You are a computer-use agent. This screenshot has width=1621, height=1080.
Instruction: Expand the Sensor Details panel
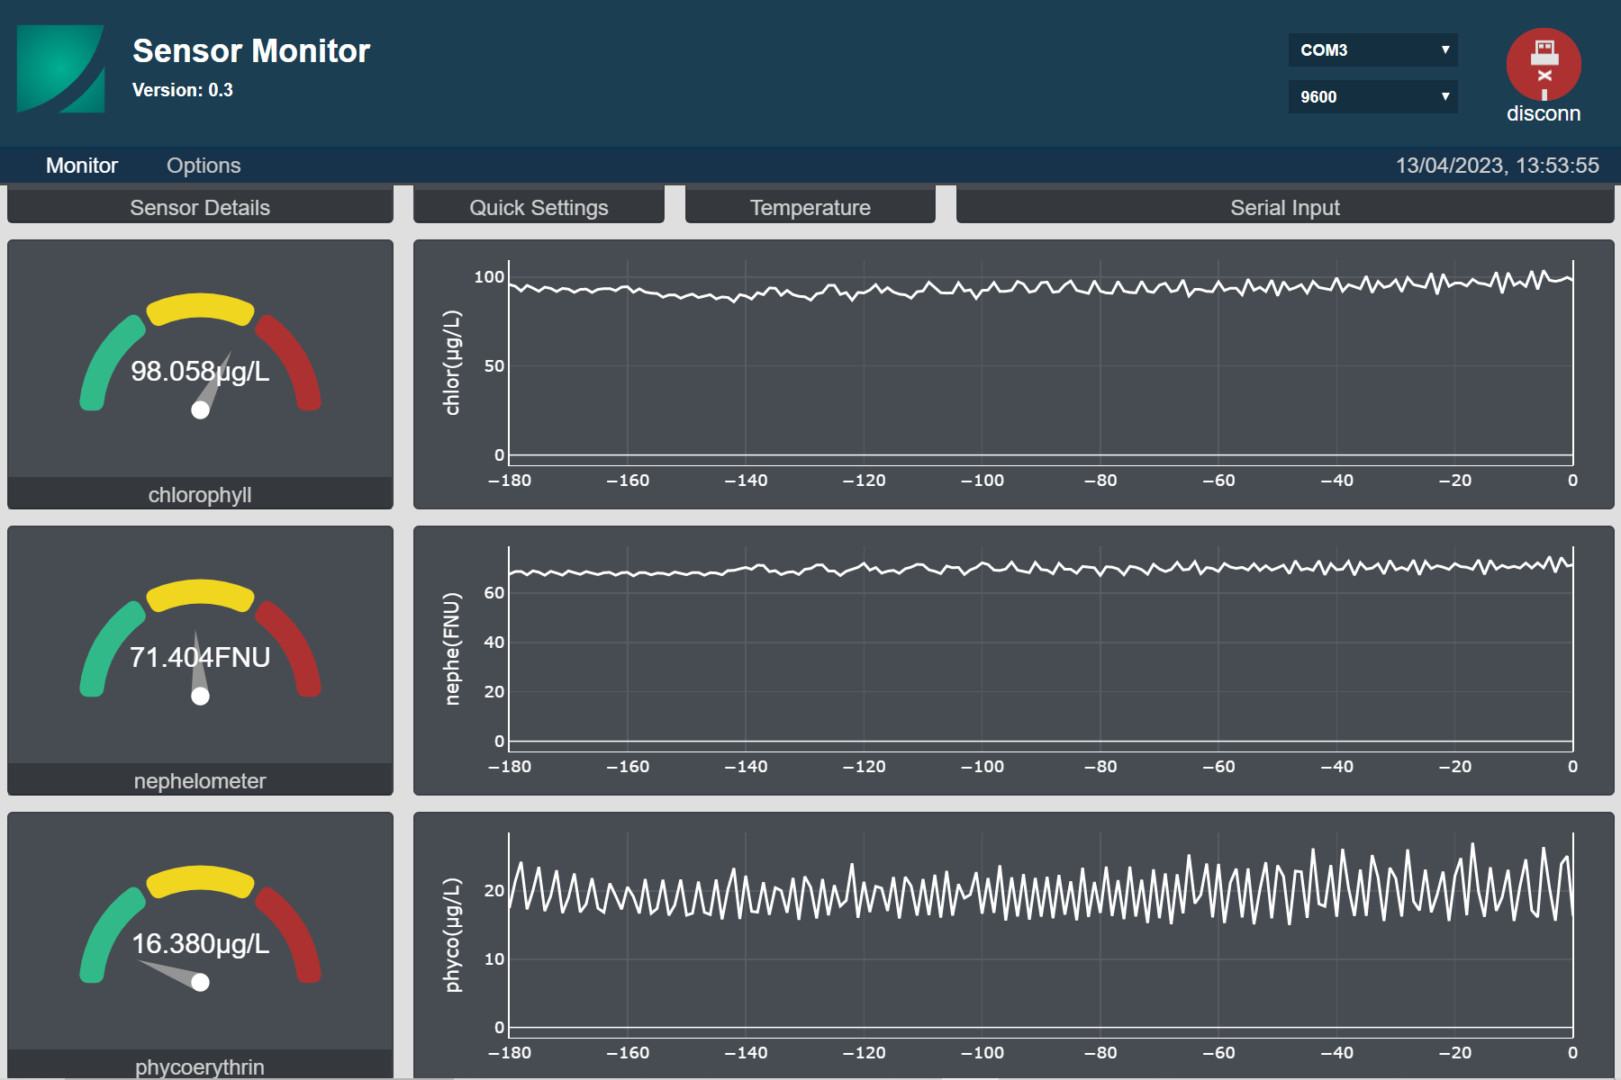tap(200, 208)
